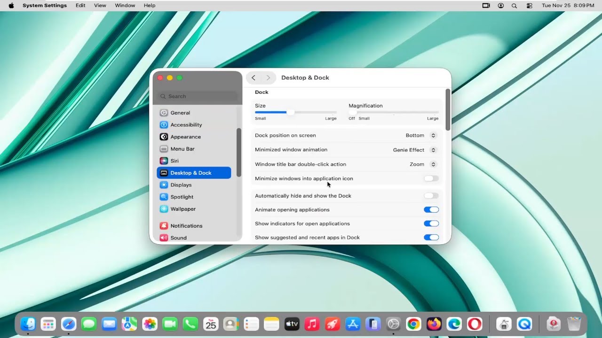Click the Search field in sidebar
Viewport: 602px width, 338px height.
point(198,96)
